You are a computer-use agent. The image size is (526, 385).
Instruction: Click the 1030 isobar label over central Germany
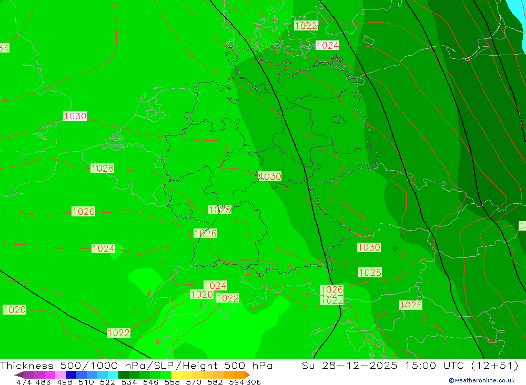click(x=270, y=176)
